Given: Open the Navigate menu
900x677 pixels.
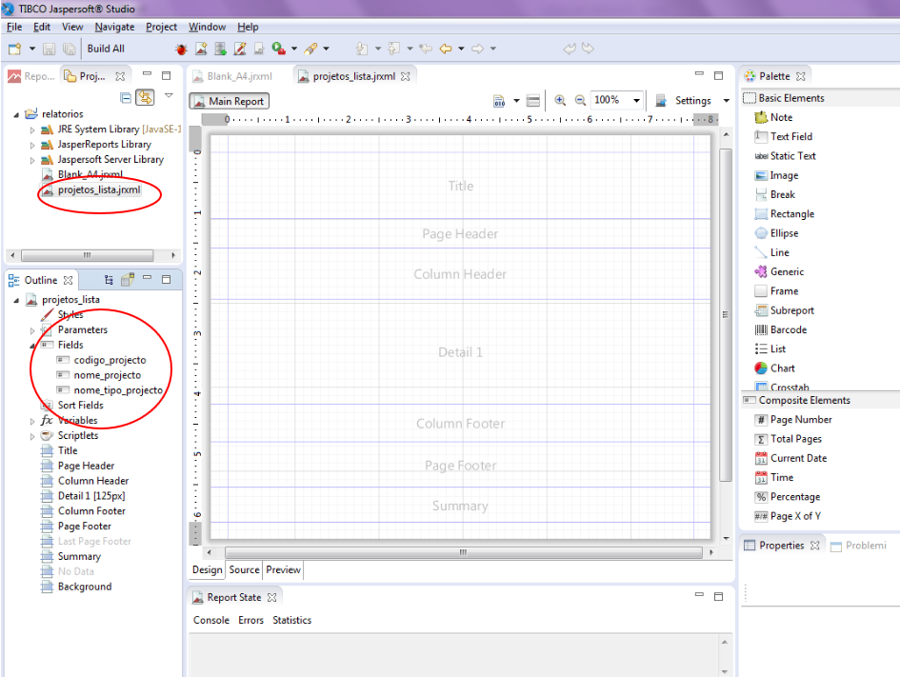Looking at the screenshot, I should pyautogui.click(x=115, y=27).
